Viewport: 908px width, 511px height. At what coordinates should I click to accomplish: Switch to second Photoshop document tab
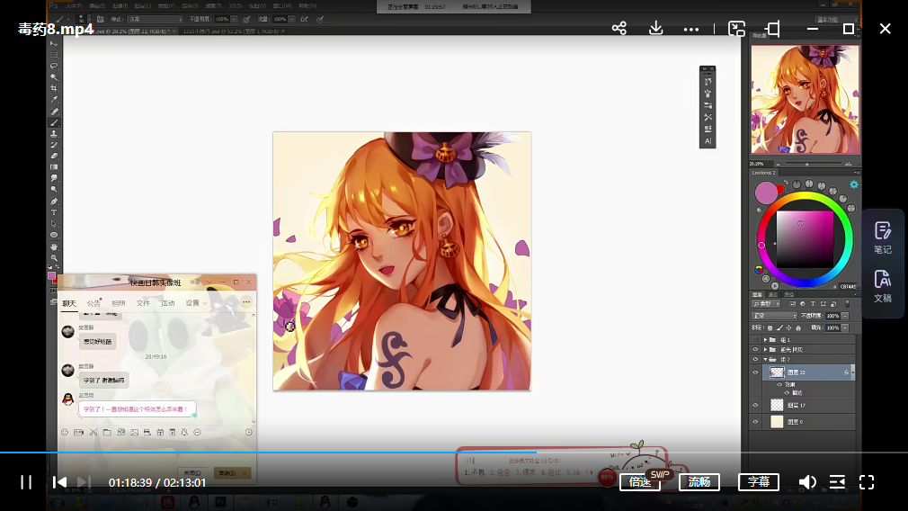tap(233, 31)
